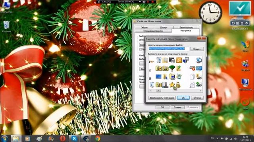Click the red stop recording button
This screenshot has height=142, width=254.
coord(152,2)
